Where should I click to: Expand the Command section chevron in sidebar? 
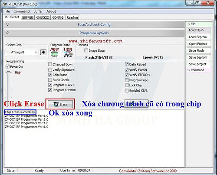pos(188,70)
